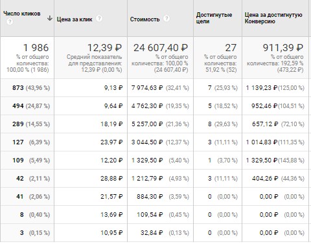The image size is (311, 244).
Task: Open help icon under Число кликов
Action: tap(10, 21)
